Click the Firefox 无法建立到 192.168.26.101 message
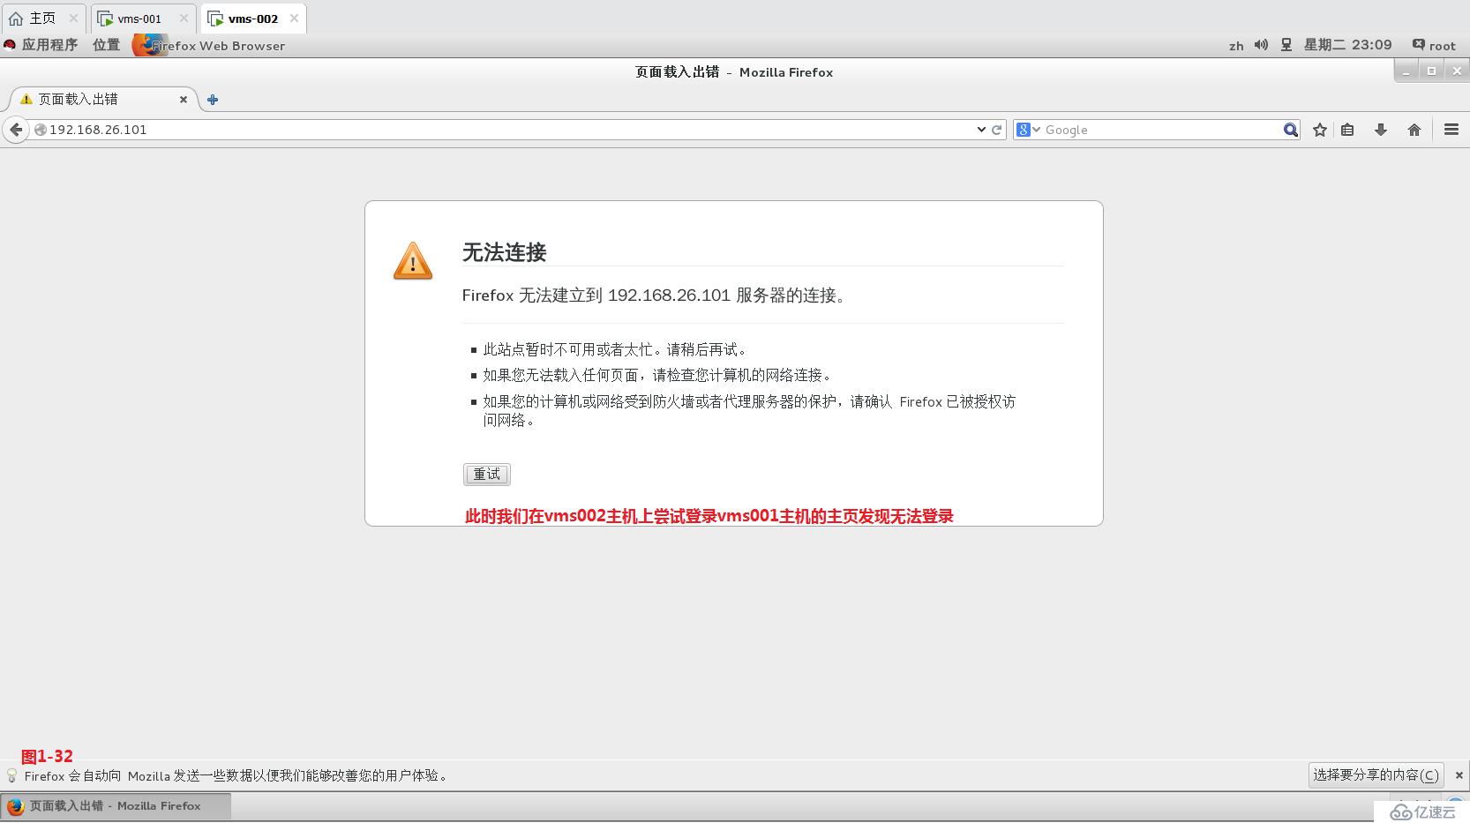Image resolution: width=1470 pixels, height=823 pixels. (655, 296)
